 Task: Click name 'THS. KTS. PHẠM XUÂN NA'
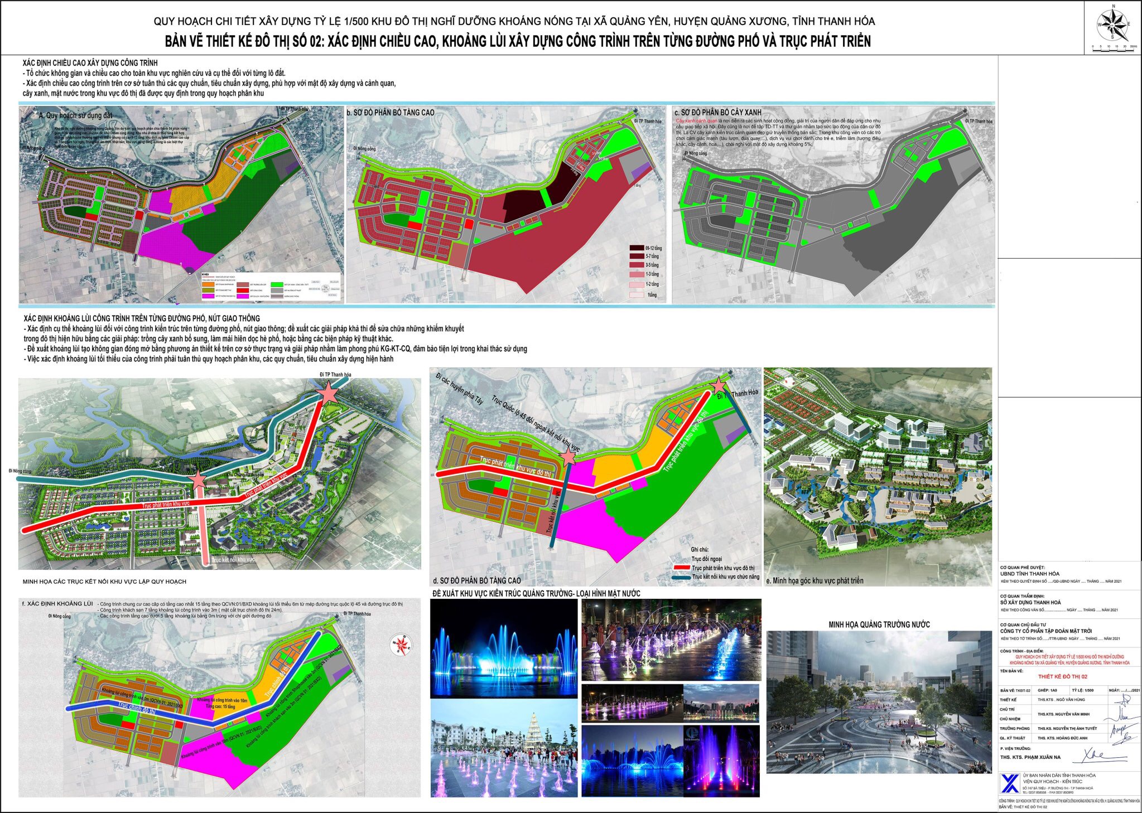click(x=1030, y=757)
